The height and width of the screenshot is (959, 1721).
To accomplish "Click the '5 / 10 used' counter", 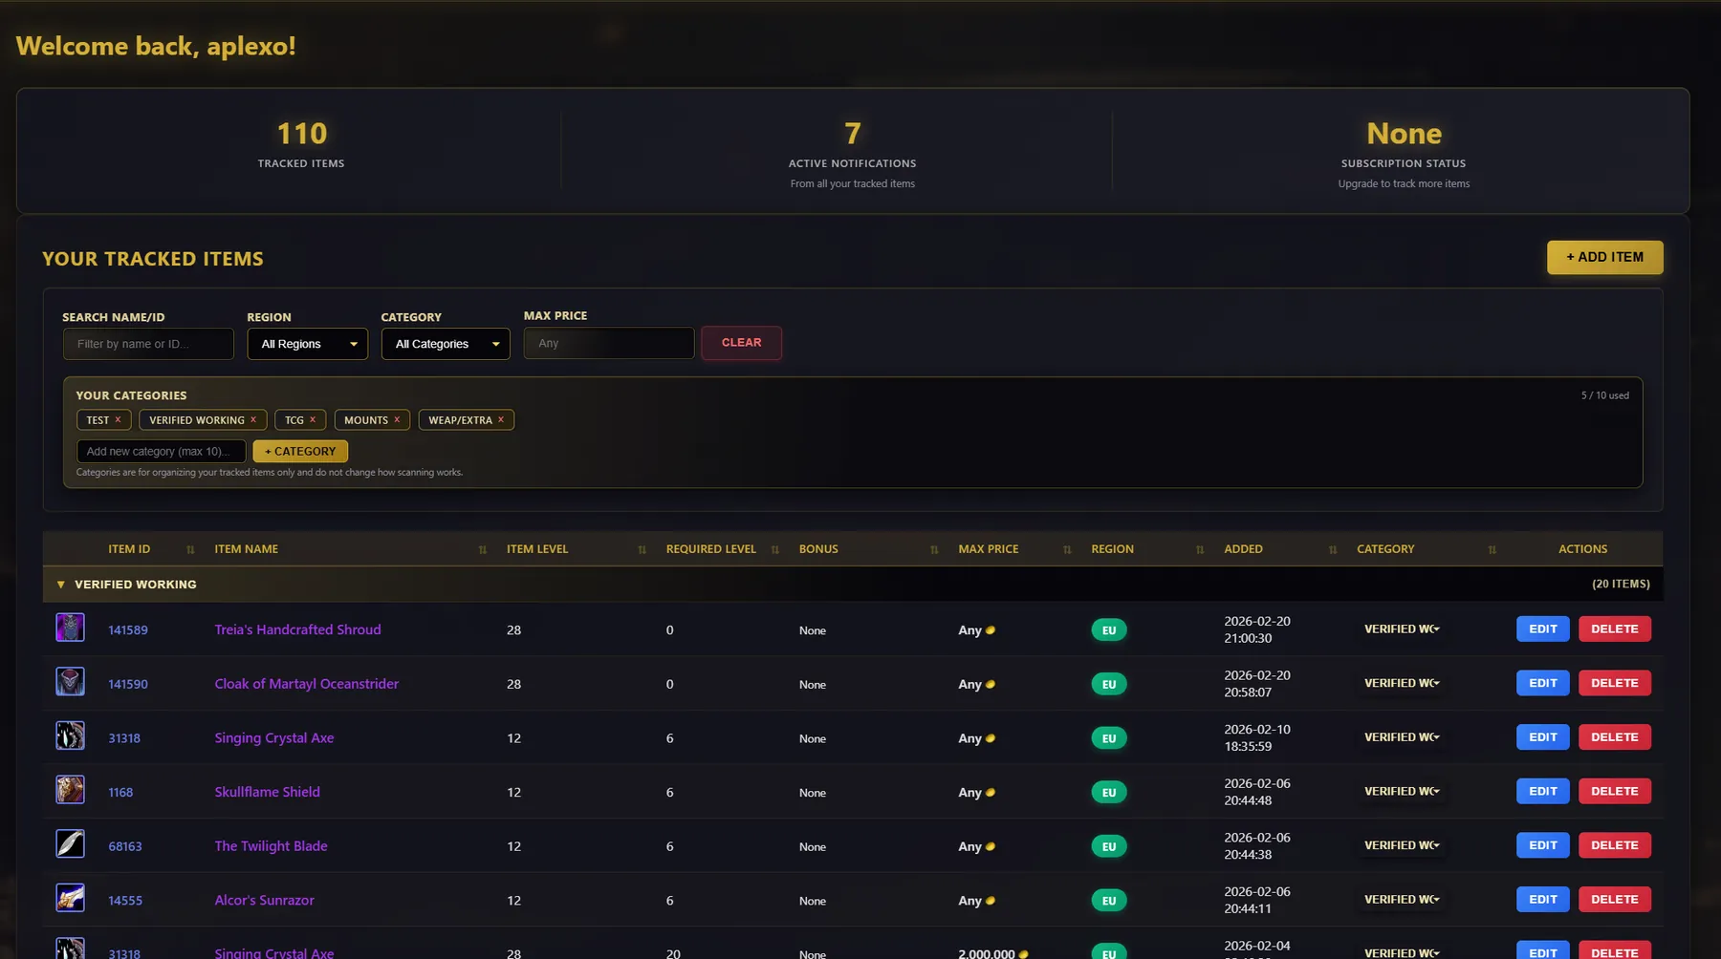I will pyautogui.click(x=1604, y=395).
